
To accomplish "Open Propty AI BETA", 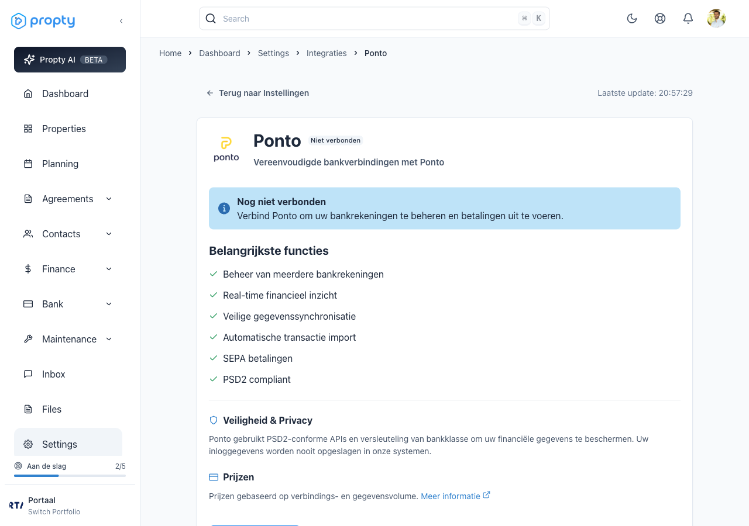I will pos(70,60).
